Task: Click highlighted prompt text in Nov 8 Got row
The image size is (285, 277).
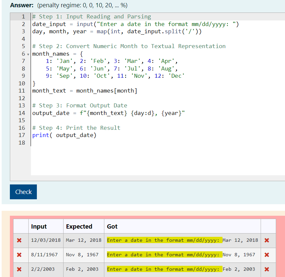Action: coord(165,255)
